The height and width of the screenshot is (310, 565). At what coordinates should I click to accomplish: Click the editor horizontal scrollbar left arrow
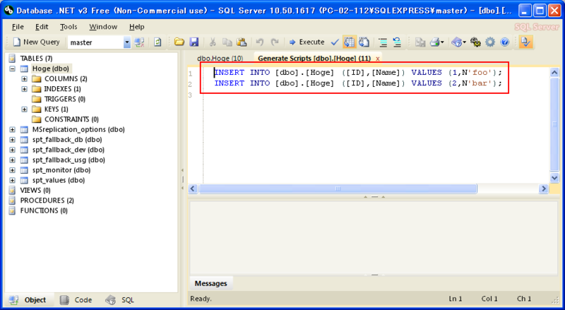193,189
